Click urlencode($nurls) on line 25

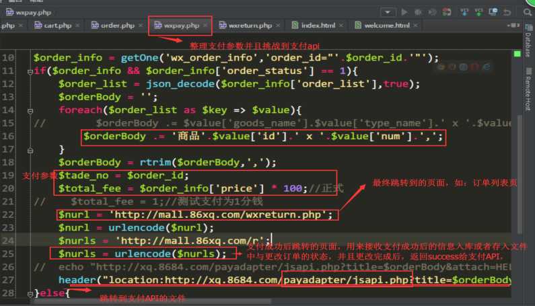coord(167,254)
